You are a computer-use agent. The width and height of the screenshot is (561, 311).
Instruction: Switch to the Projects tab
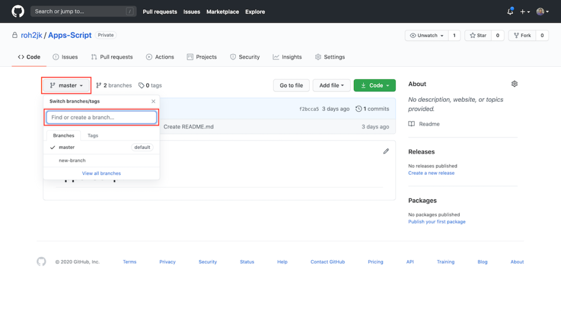202,57
